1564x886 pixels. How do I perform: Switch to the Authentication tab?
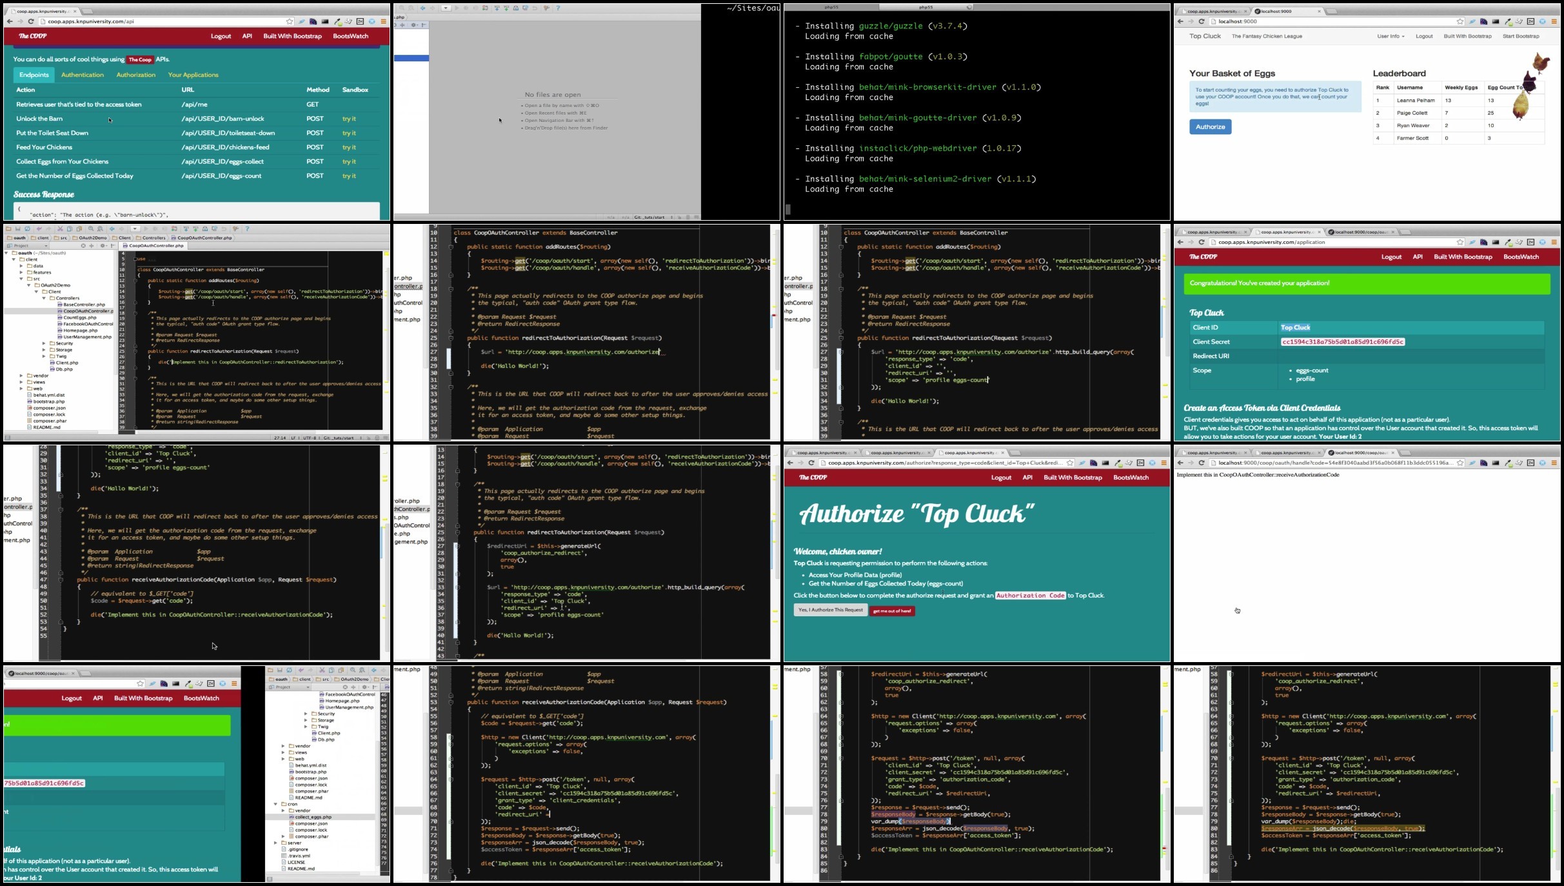tap(83, 75)
